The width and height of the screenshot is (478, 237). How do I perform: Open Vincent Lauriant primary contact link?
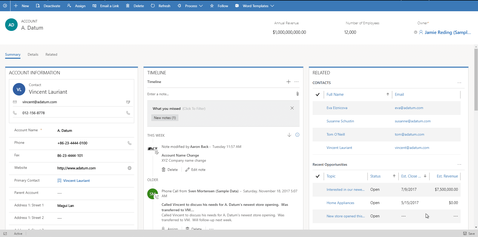coord(76,181)
